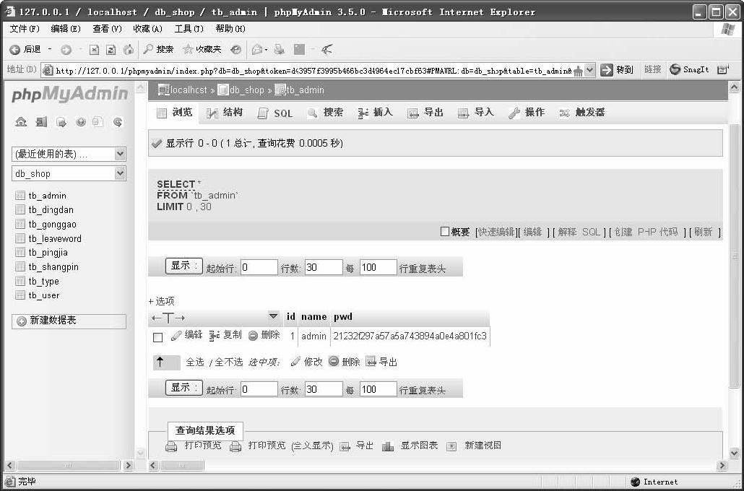The height and width of the screenshot is (491, 744).
Task: Toggle full texts with the ←T→ control
Action: [x=168, y=318]
